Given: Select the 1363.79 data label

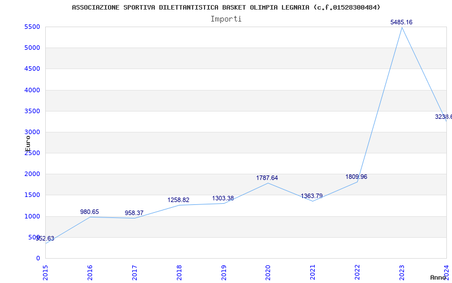Looking at the screenshot, I should 312,196.
